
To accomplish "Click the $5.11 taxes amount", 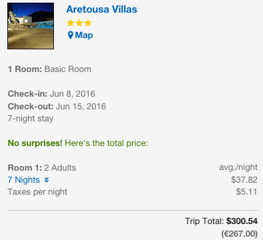I will coord(247,192).
